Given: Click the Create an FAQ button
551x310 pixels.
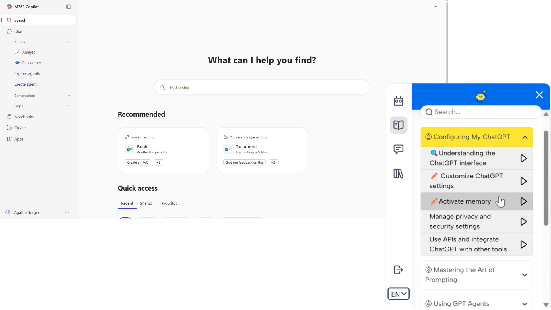Looking at the screenshot, I should click(138, 162).
